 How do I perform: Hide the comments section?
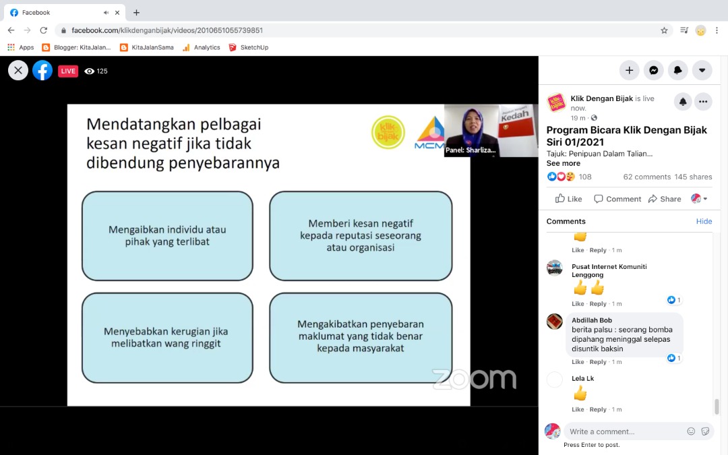coord(704,221)
